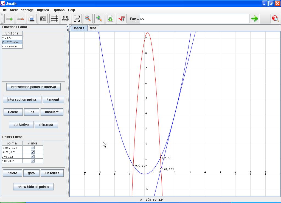281x203 pixels.
Task: Click the green arrow to plot the function
Action: pos(255,19)
